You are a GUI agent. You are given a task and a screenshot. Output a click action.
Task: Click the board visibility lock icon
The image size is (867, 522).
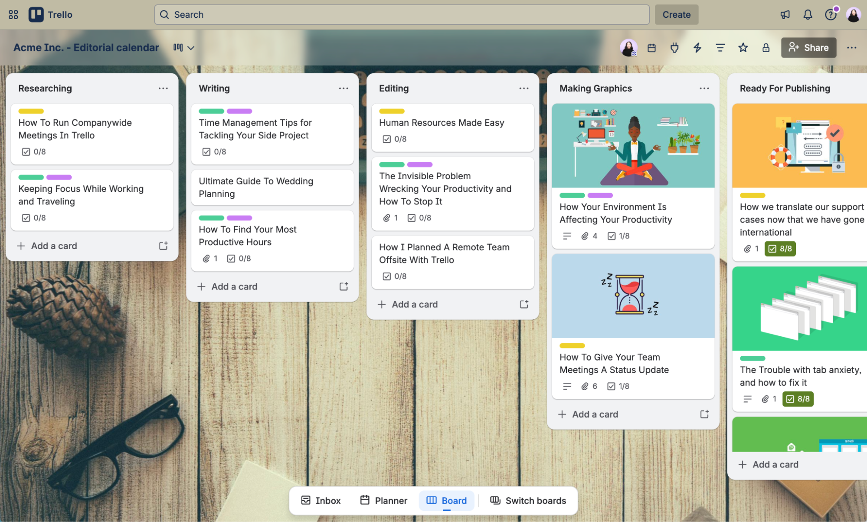click(766, 48)
